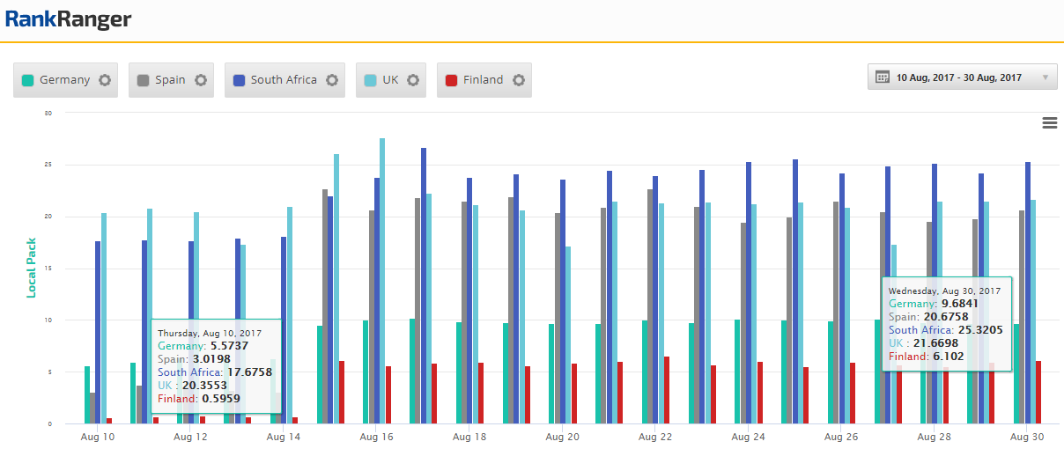The width and height of the screenshot is (1064, 449).
Task: Click the RankRanger logo
Action: 68,19
